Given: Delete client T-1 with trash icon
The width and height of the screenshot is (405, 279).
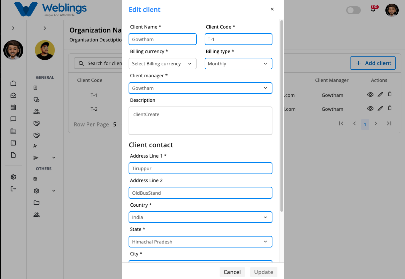Looking at the screenshot, I should pyautogui.click(x=390, y=94).
